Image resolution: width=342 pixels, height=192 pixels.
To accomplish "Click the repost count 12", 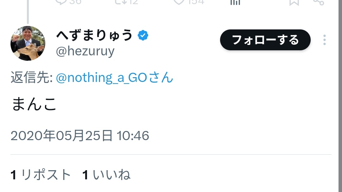I will (x=133, y=2).
